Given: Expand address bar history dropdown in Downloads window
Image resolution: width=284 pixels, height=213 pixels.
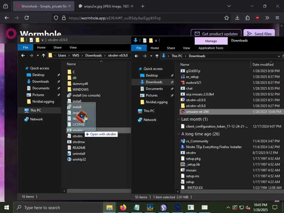Looking at the screenshot, I should click(279, 56).
